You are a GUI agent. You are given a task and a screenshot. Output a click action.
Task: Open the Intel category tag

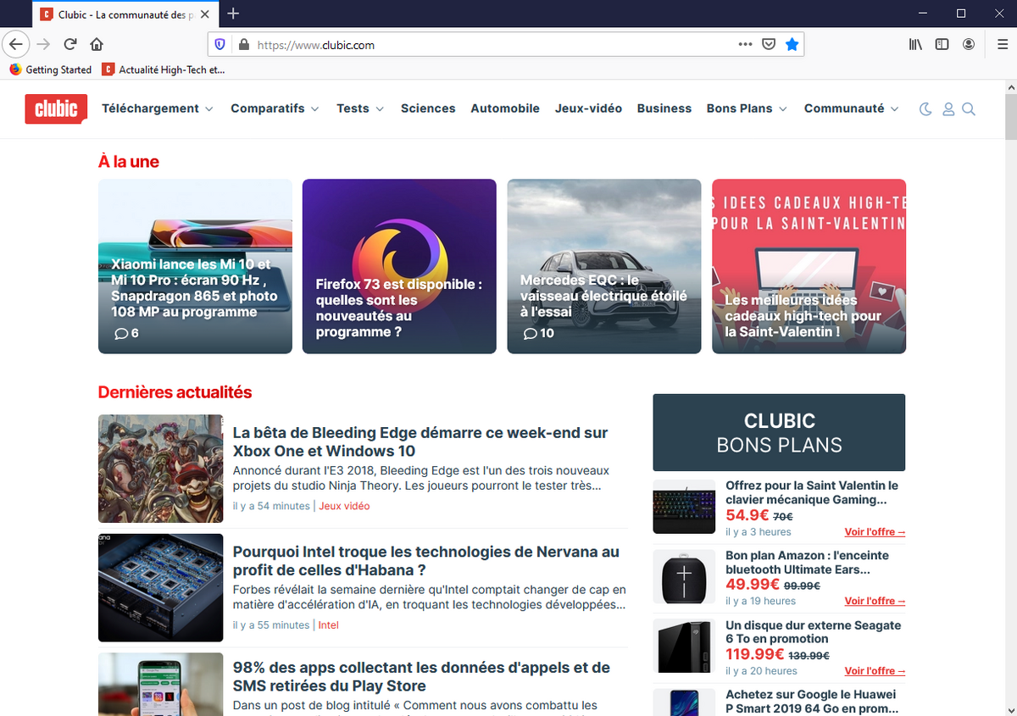point(328,625)
